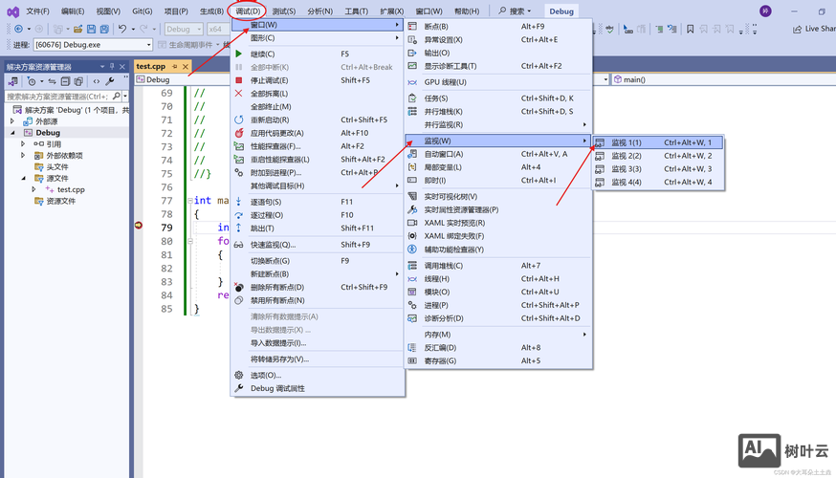Open the Debug configuration dropdown
The height and width of the screenshot is (478, 836).
[x=184, y=29]
